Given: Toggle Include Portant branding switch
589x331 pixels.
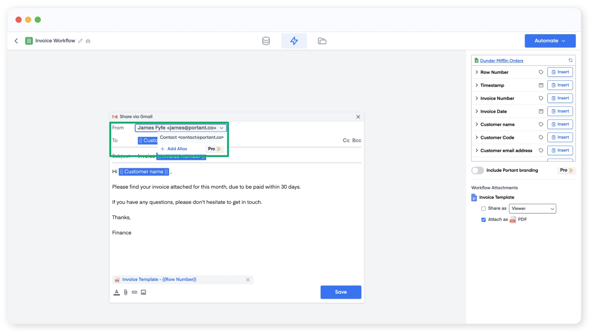Looking at the screenshot, I should pos(477,170).
